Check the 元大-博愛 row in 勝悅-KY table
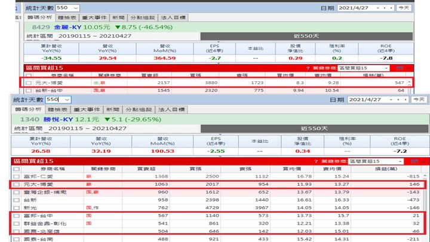The width and height of the screenshot is (430, 242). pyautogui.click(x=16, y=185)
